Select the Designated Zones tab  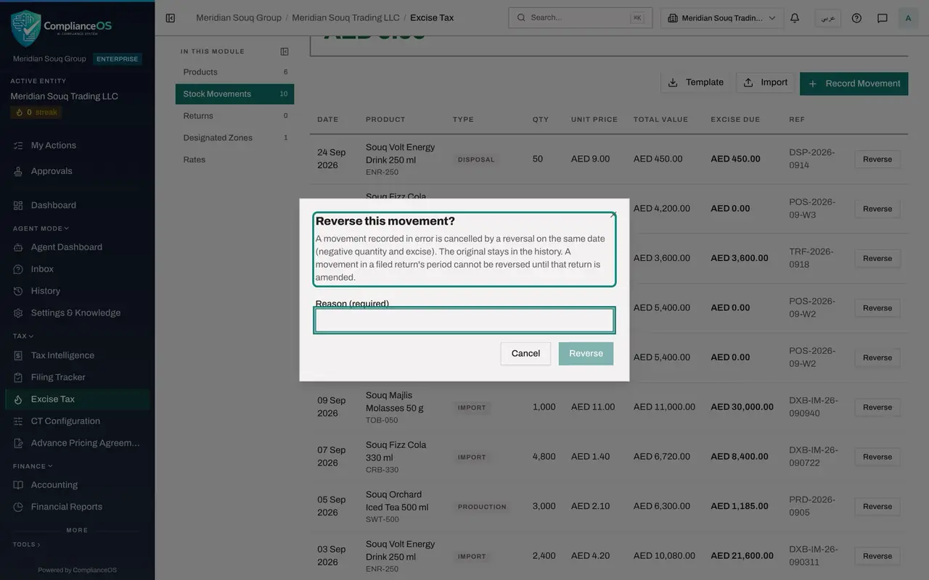tap(234, 138)
